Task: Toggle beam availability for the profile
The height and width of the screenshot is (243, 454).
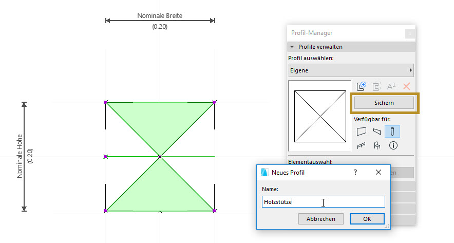Action: [376, 132]
